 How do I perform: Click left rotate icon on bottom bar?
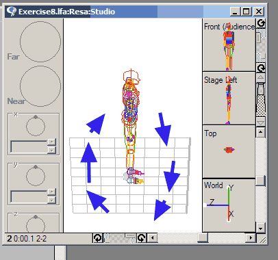click(98, 238)
